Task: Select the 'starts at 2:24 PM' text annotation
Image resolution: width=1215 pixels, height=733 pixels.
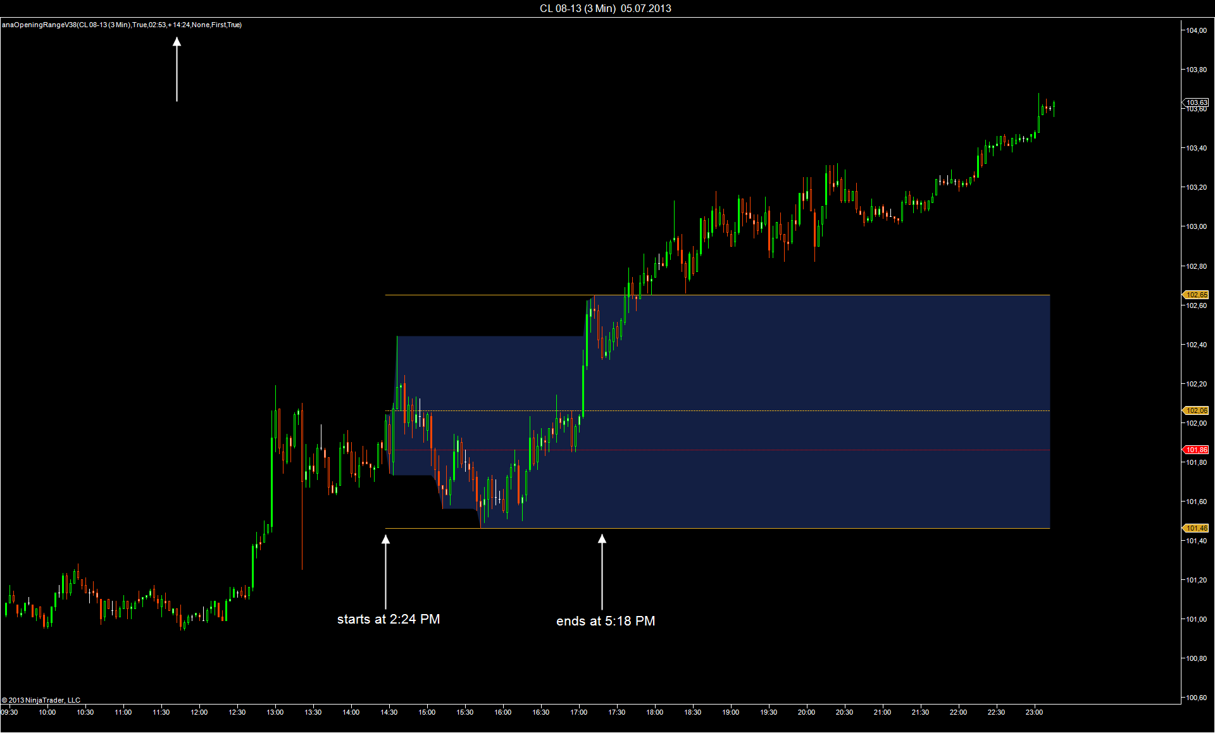Action: [388, 619]
